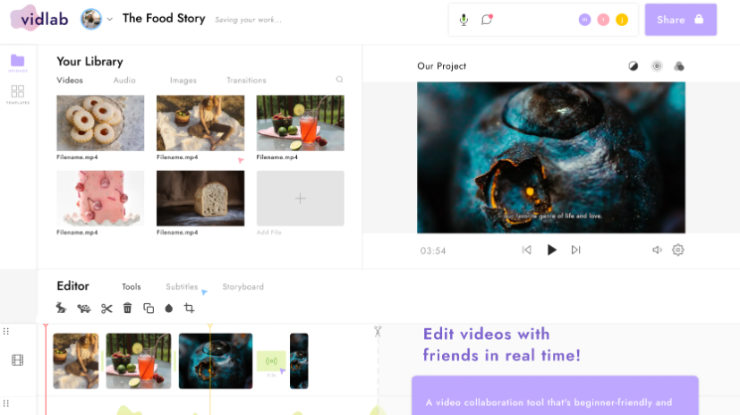Image resolution: width=740 pixels, height=415 pixels.
Task: Select the bread loaf video thumbnail
Action: [x=200, y=198]
